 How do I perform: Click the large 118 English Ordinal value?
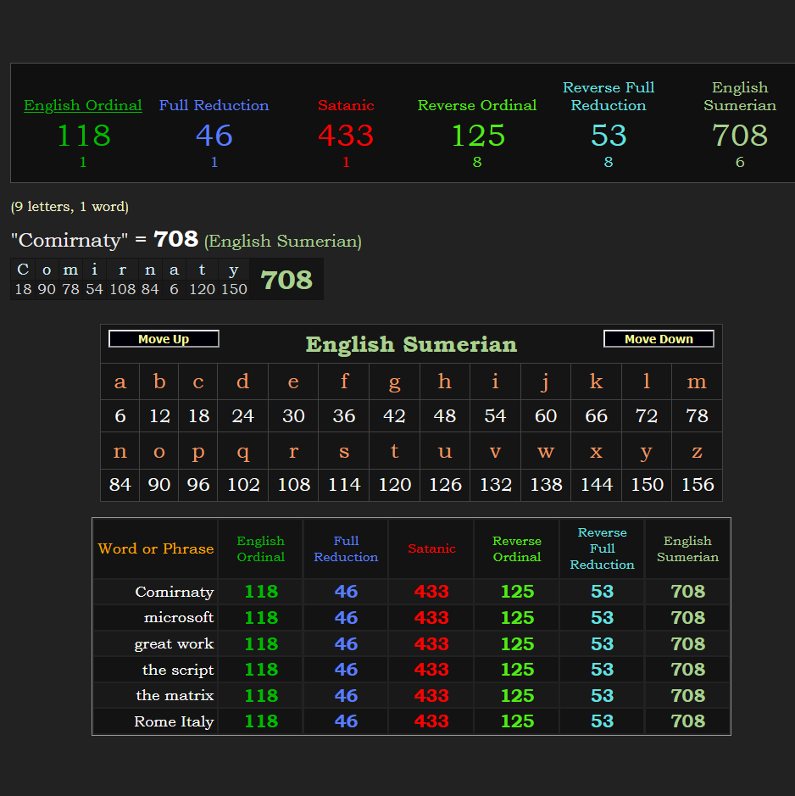[x=83, y=136]
